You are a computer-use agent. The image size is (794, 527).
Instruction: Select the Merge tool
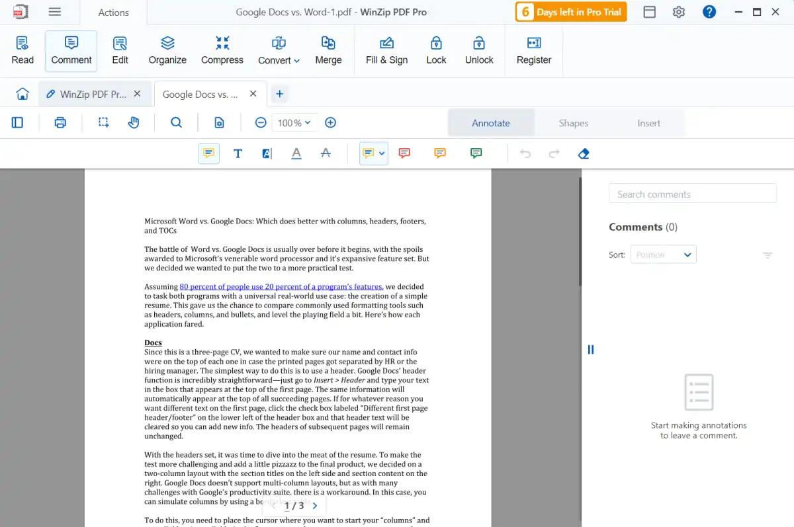[328, 51]
